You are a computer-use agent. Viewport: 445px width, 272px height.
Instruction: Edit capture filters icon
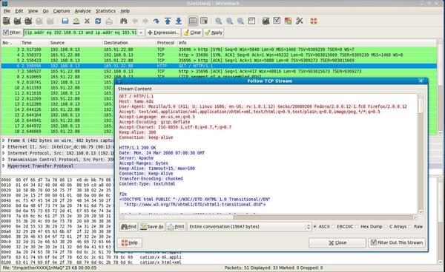point(266,21)
